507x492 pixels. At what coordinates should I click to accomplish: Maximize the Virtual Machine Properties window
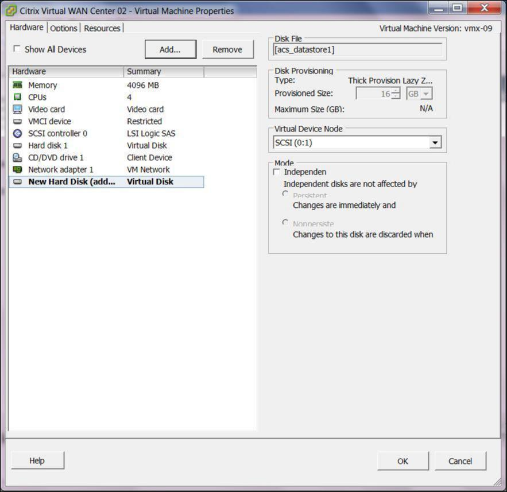point(457,8)
